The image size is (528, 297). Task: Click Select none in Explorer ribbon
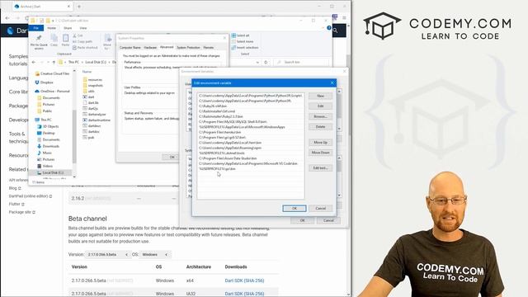coord(243,41)
